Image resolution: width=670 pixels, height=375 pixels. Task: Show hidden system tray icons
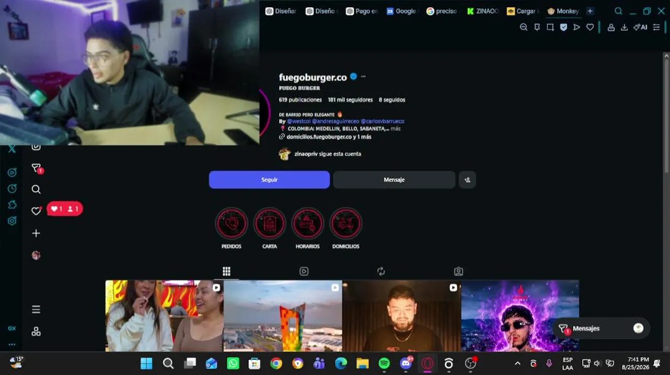pos(518,364)
